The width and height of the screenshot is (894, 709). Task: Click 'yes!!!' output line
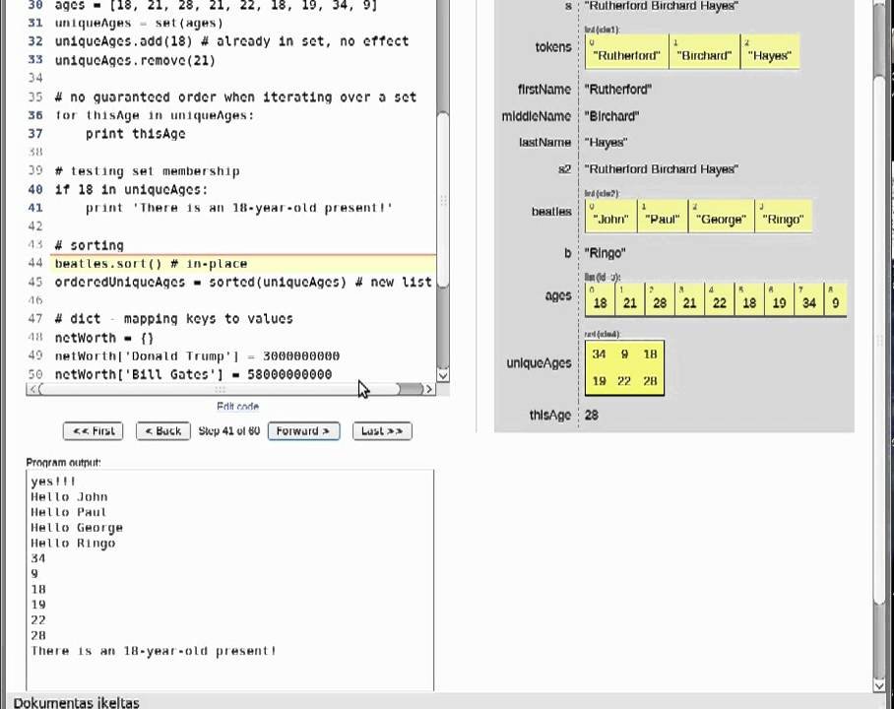tap(53, 482)
